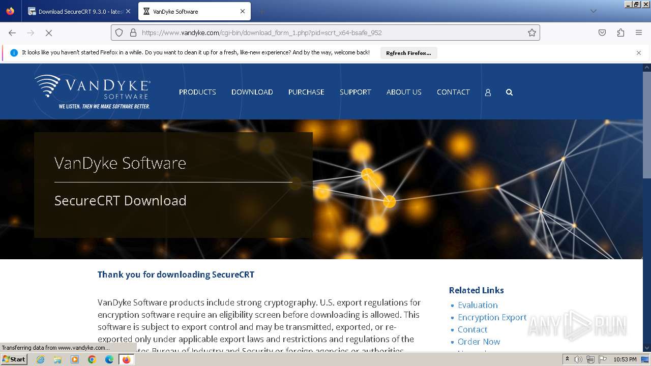Focus the URL address bar
The height and width of the screenshot is (366, 651).
(325, 33)
